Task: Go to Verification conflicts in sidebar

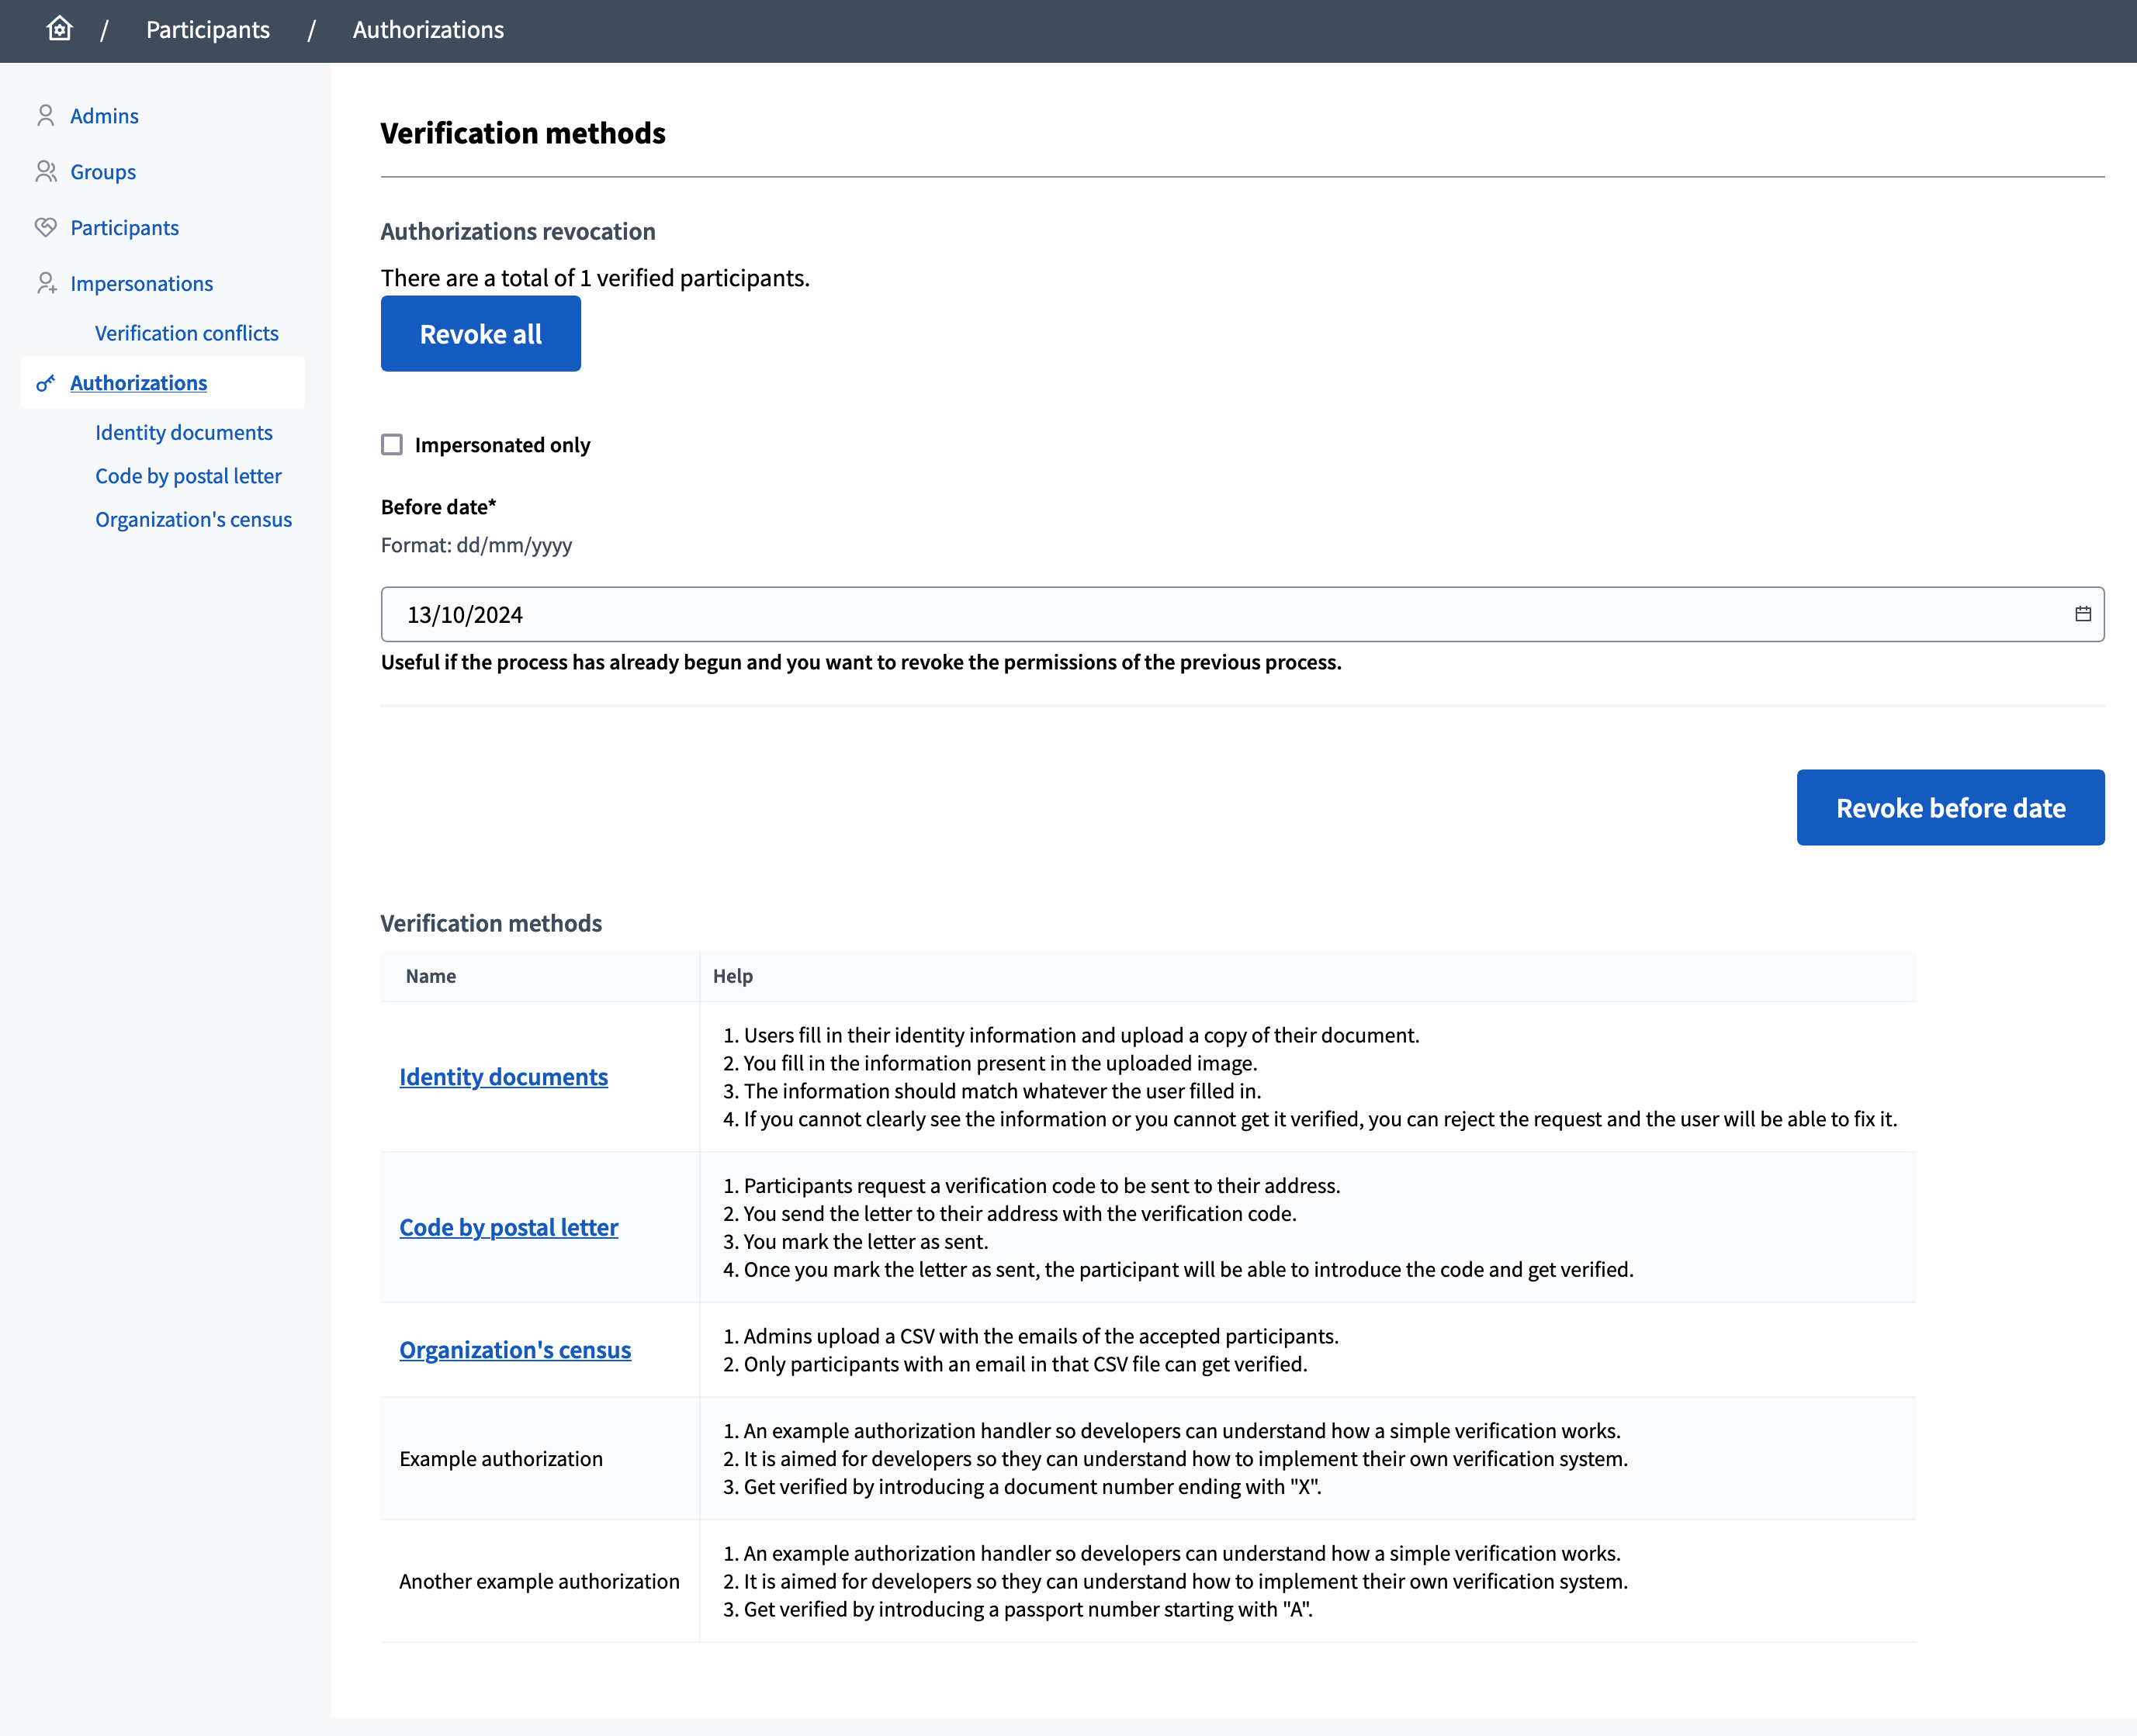Action: point(186,333)
